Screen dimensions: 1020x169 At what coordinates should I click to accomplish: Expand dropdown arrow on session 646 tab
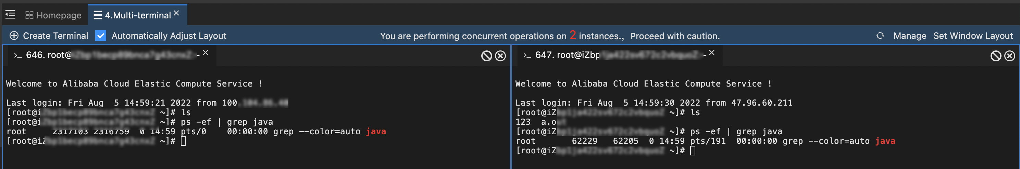198,56
